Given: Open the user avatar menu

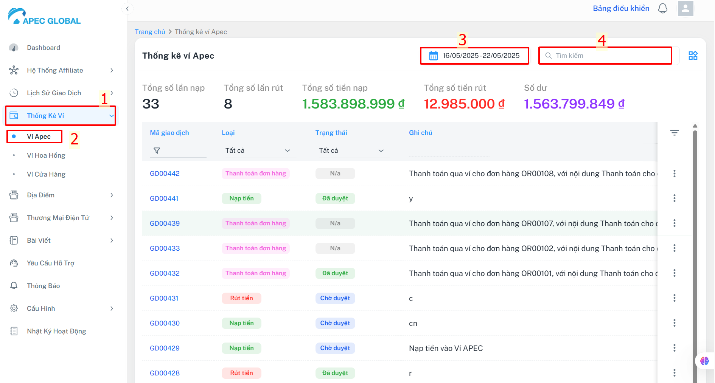Looking at the screenshot, I should tap(685, 8).
